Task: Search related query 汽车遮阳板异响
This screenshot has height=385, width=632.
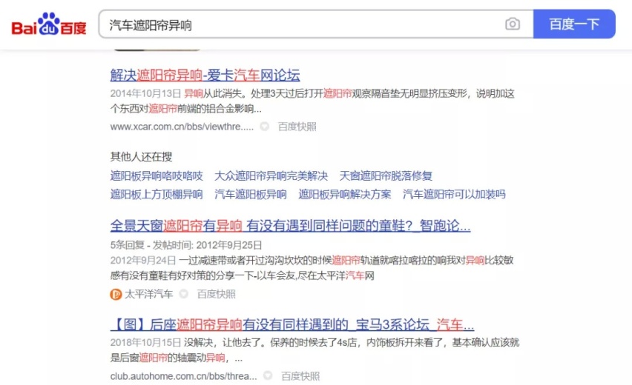Action: 250,195
